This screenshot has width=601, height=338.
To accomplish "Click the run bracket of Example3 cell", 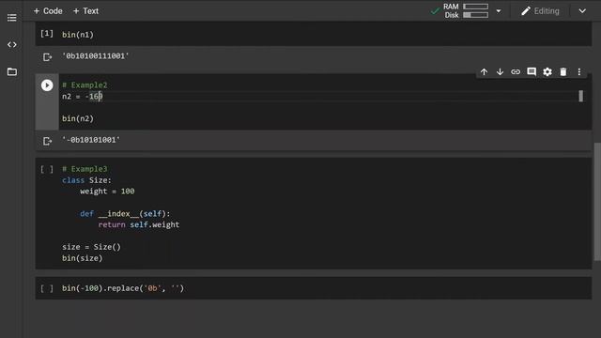I will (x=47, y=169).
